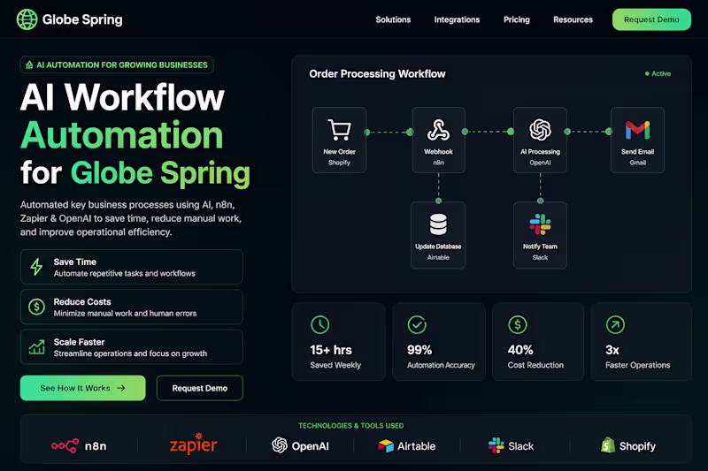
Task: Select the Gmail Send Email node icon
Action: tap(637, 130)
